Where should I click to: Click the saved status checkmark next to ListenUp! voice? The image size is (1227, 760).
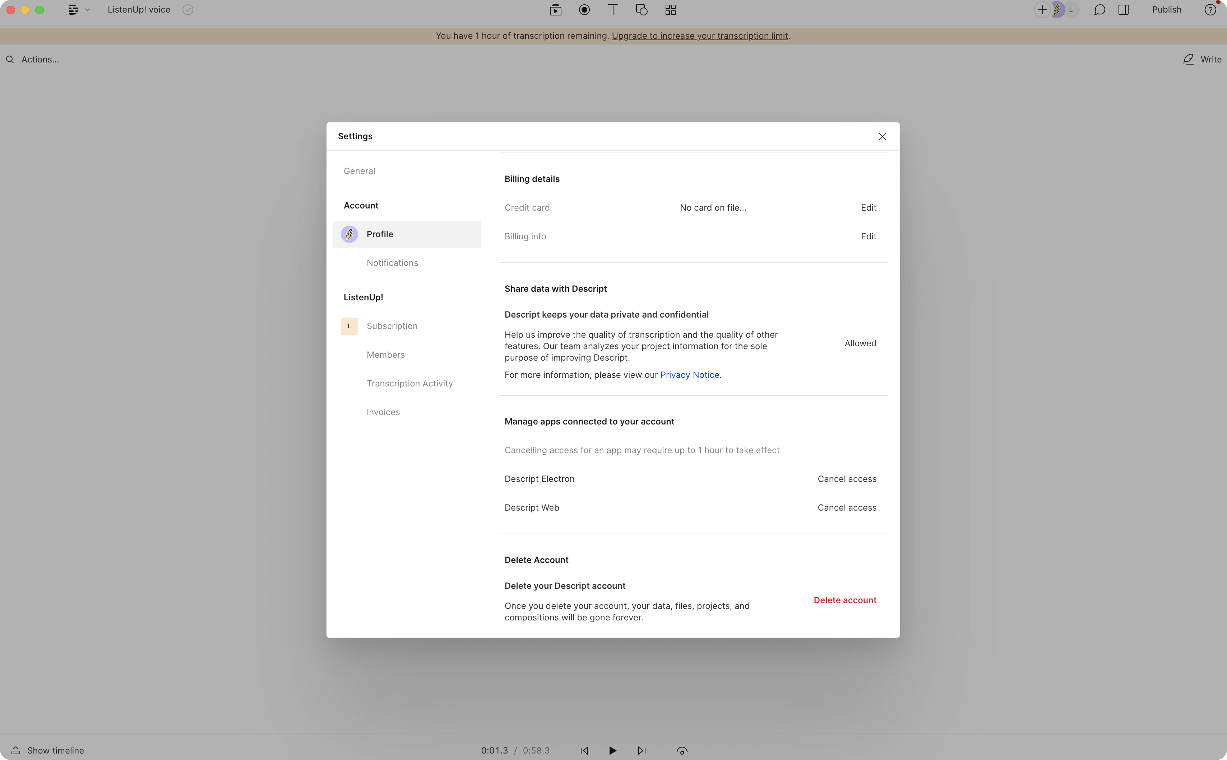tap(187, 10)
